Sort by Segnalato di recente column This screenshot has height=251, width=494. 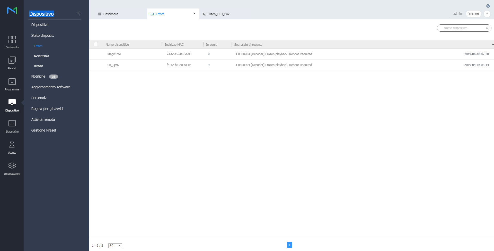pyautogui.click(x=248, y=45)
